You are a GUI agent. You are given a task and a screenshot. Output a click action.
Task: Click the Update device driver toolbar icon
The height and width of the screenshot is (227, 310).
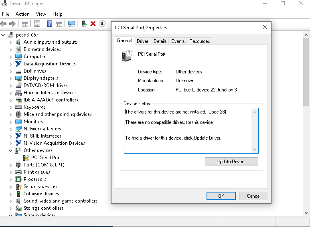click(x=84, y=24)
